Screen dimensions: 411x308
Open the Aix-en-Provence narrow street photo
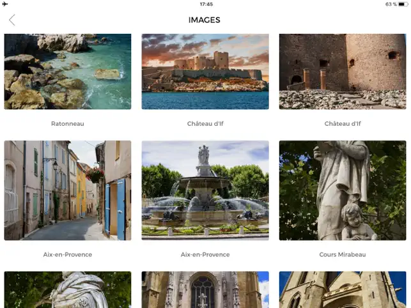pyautogui.click(x=68, y=190)
